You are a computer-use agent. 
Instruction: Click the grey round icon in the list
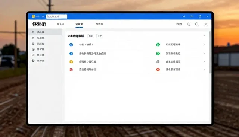[158, 62]
